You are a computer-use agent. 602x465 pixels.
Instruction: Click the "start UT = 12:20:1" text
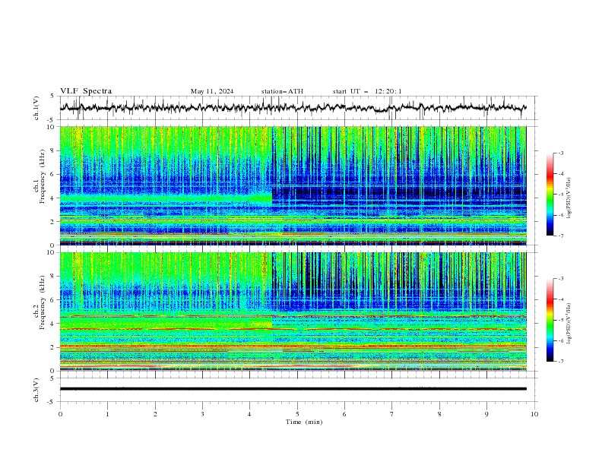366,91
